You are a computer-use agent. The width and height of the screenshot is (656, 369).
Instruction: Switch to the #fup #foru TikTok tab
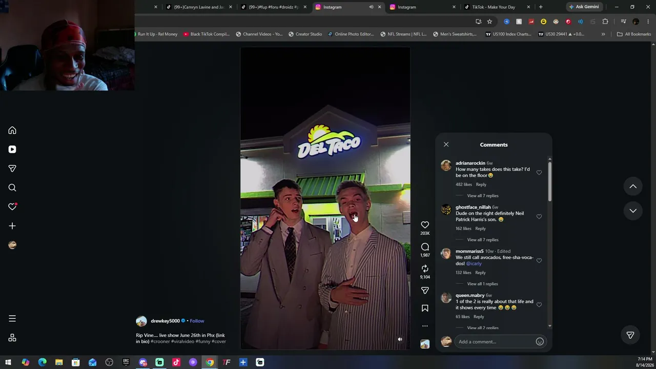click(x=273, y=7)
